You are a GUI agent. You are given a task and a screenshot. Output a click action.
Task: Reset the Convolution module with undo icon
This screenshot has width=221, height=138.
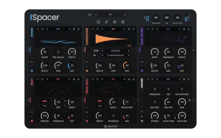pyautogui.click(x=93, y=29)
